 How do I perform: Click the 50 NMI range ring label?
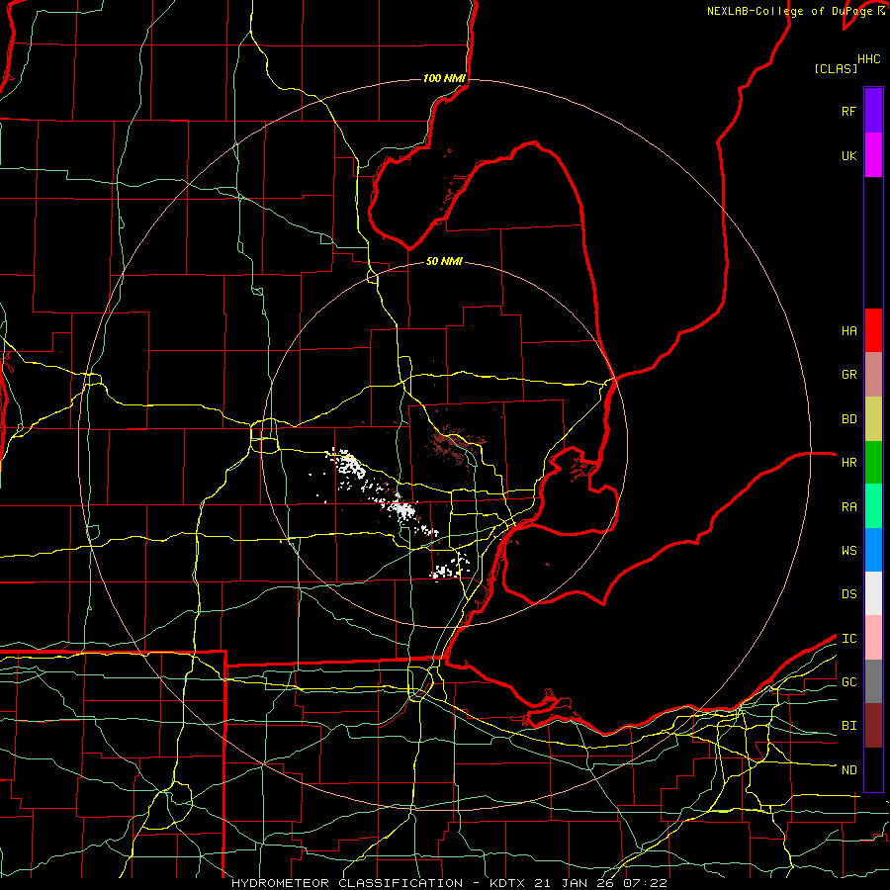tap(444, 261)
